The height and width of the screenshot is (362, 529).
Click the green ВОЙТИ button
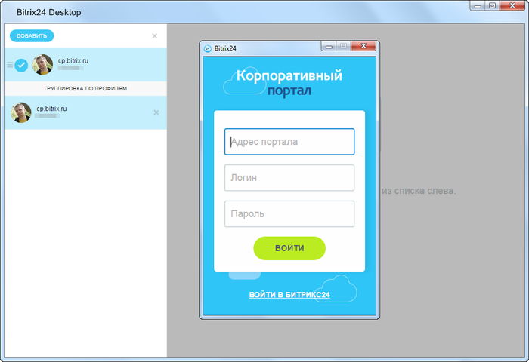coord(289,248)
